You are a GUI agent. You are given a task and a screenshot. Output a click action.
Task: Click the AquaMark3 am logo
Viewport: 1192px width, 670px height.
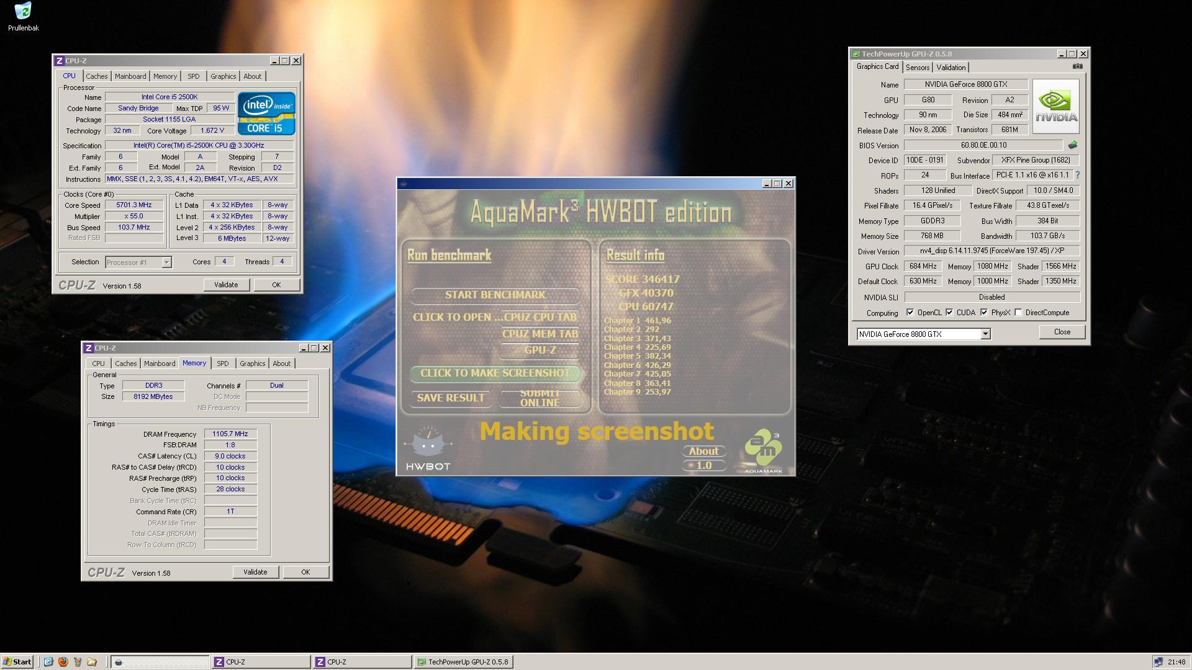click(x=763, y=450)
